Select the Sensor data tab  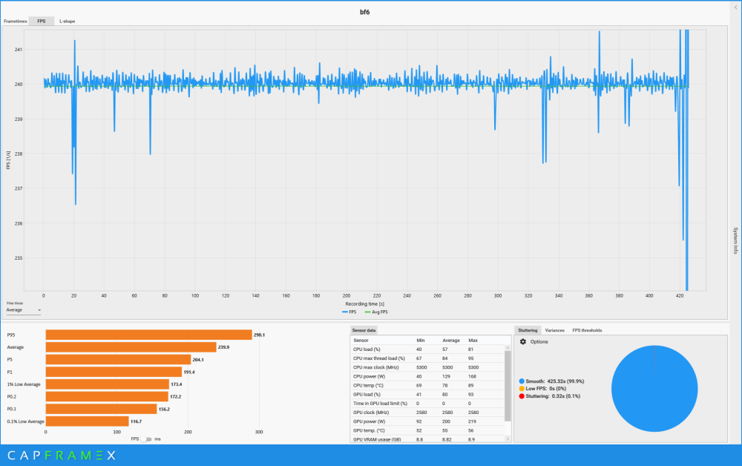(364, 330)
